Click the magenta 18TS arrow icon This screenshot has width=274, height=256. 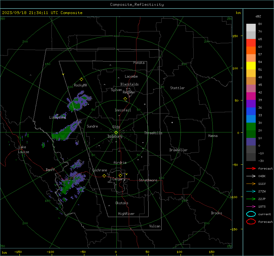tap(251, 207)
